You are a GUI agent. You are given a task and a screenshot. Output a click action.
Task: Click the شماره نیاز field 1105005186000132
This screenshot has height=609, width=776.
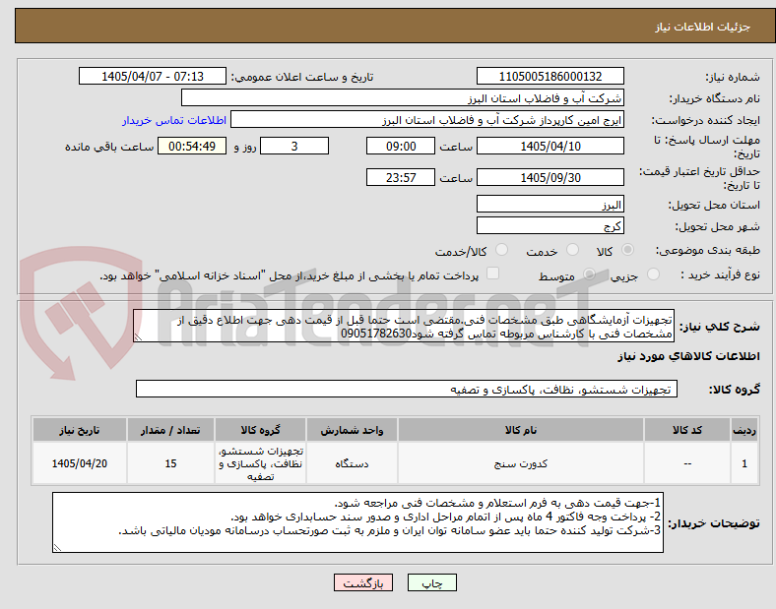(550, 76)
